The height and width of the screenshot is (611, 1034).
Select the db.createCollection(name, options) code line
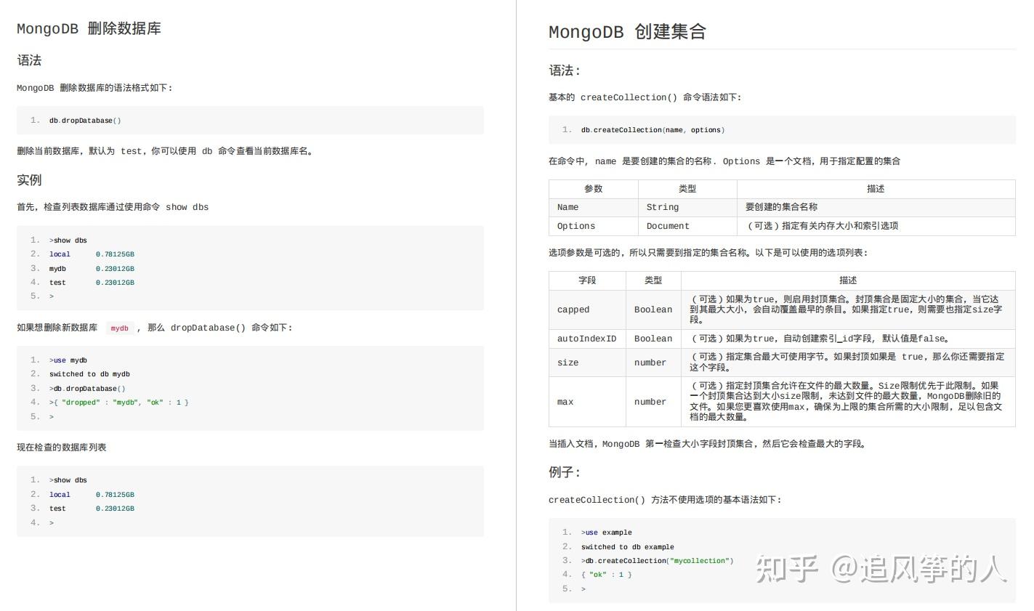pos(653,129)
